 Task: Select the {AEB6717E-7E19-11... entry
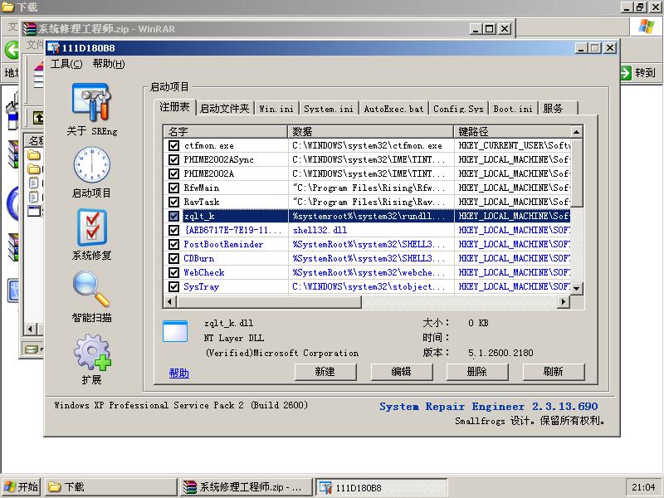pyautogui.click(x=233, y=231)
